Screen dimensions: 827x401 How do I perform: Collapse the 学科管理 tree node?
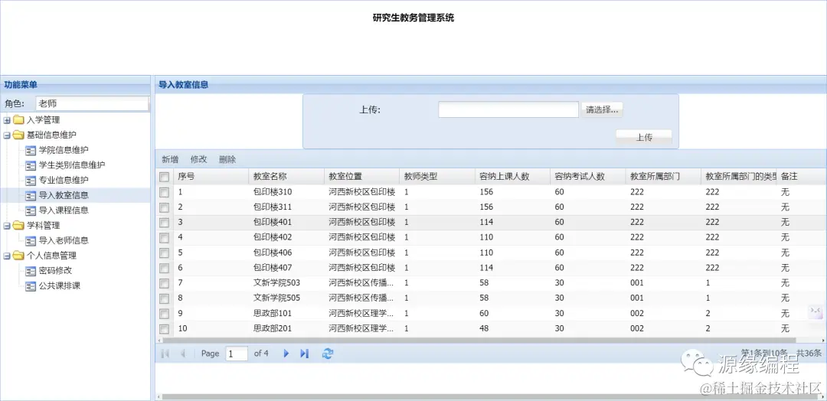[x=7, y=226]
